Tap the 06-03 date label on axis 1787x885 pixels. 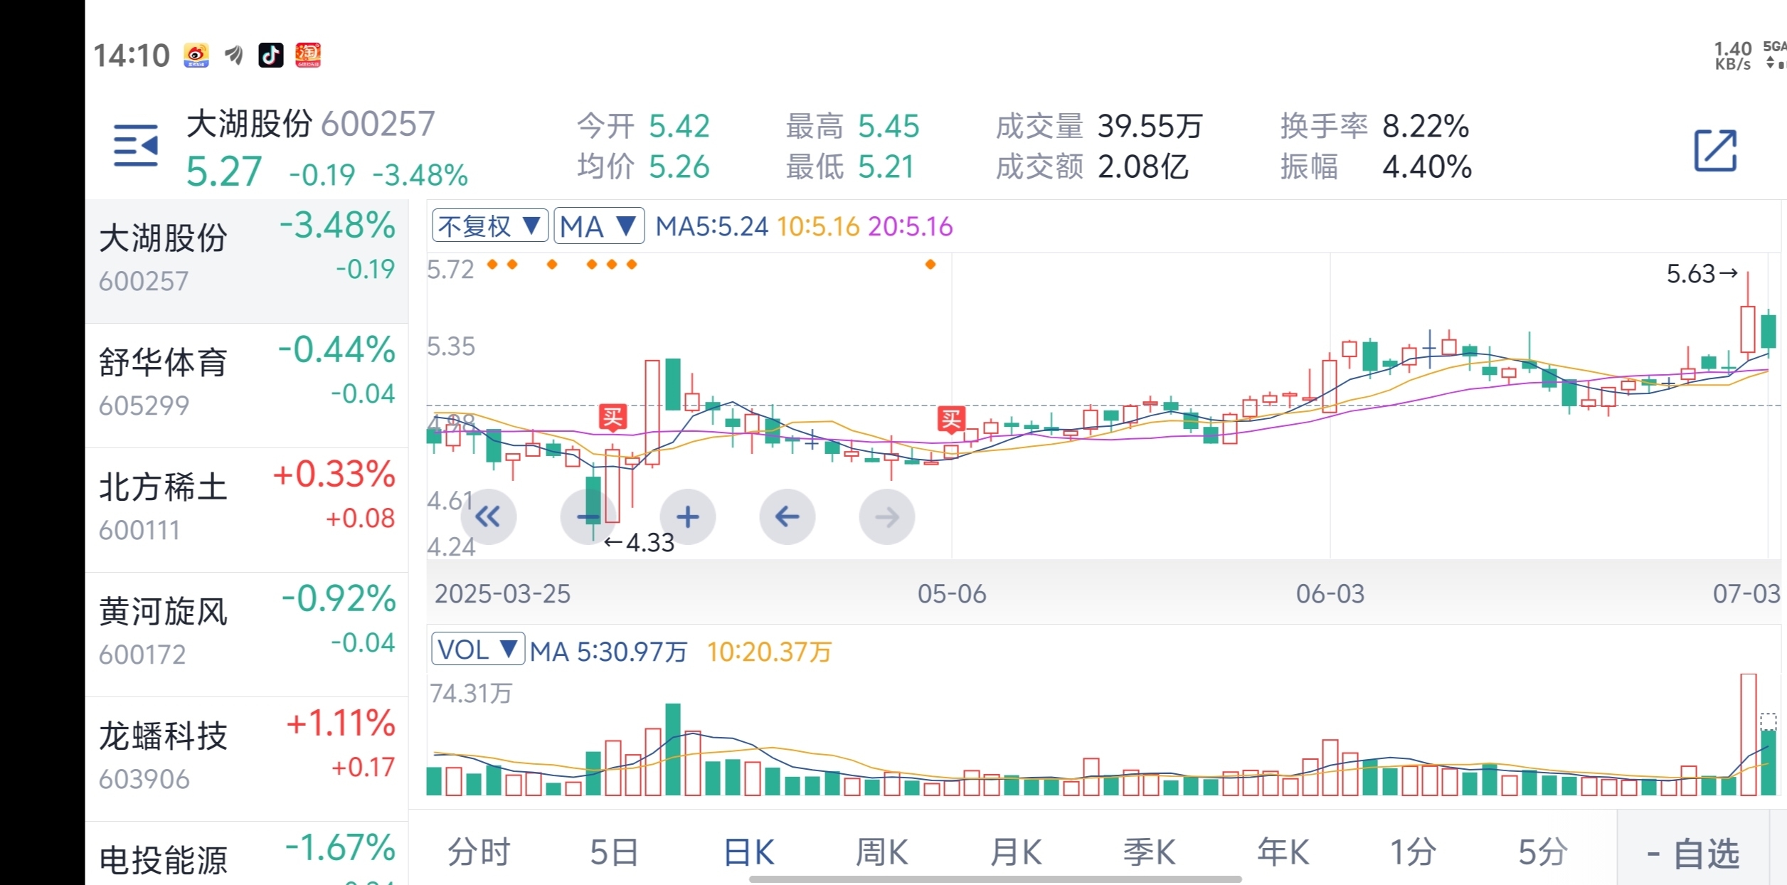click(1330, 594)
